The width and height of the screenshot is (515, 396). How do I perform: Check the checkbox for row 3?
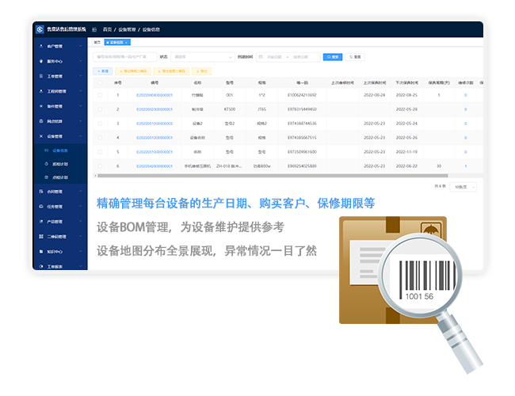100,124
